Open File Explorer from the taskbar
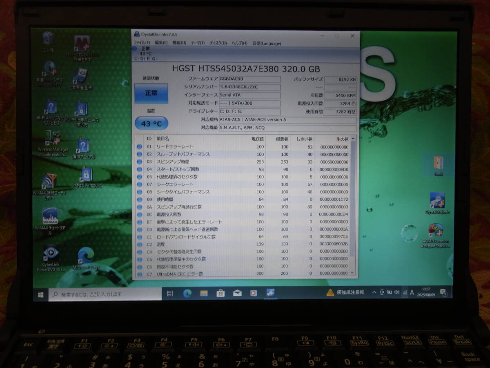 pos(204,293)
